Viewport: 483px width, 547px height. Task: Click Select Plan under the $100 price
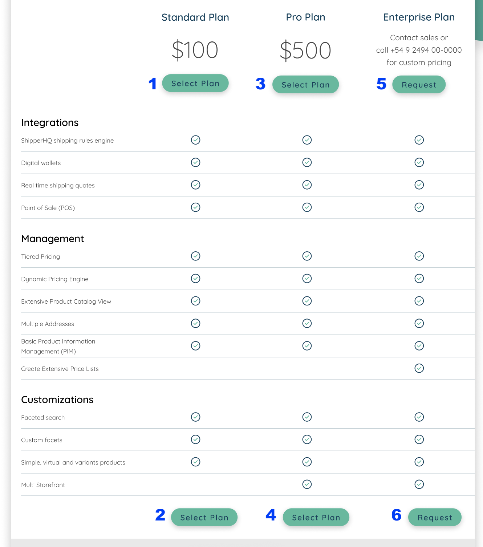(x=195, y=83)
